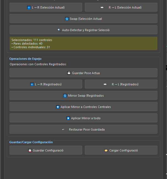Click Guardar Pose Actua button
This screenshot has width=167, height=179.
pos(83,73)
